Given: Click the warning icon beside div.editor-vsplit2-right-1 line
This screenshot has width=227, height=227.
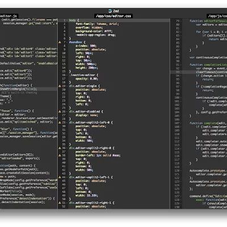Looking at the screenshot, I should [x=60, y=203].
